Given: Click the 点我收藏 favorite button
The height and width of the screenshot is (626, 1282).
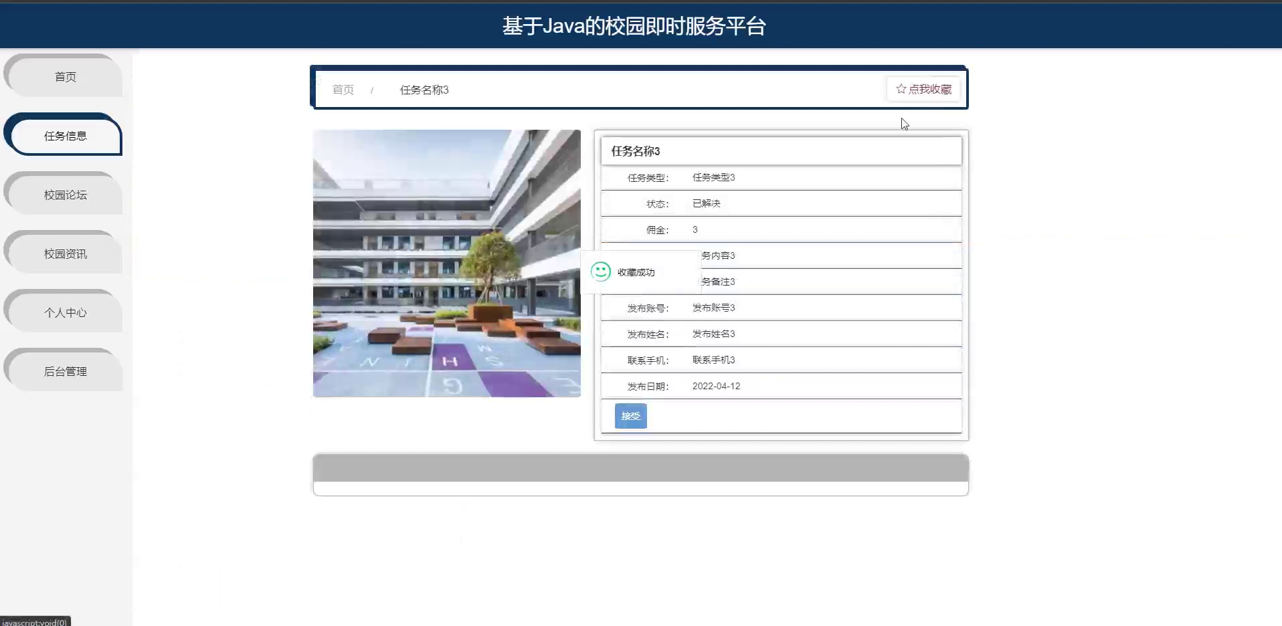Looking at the screenshot, I should pos(923,89).
